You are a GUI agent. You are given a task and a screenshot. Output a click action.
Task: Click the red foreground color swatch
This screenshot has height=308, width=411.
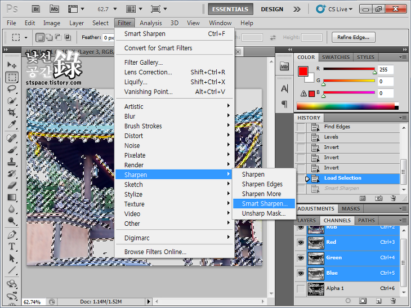pyautogui.click(x=303, y=72)
